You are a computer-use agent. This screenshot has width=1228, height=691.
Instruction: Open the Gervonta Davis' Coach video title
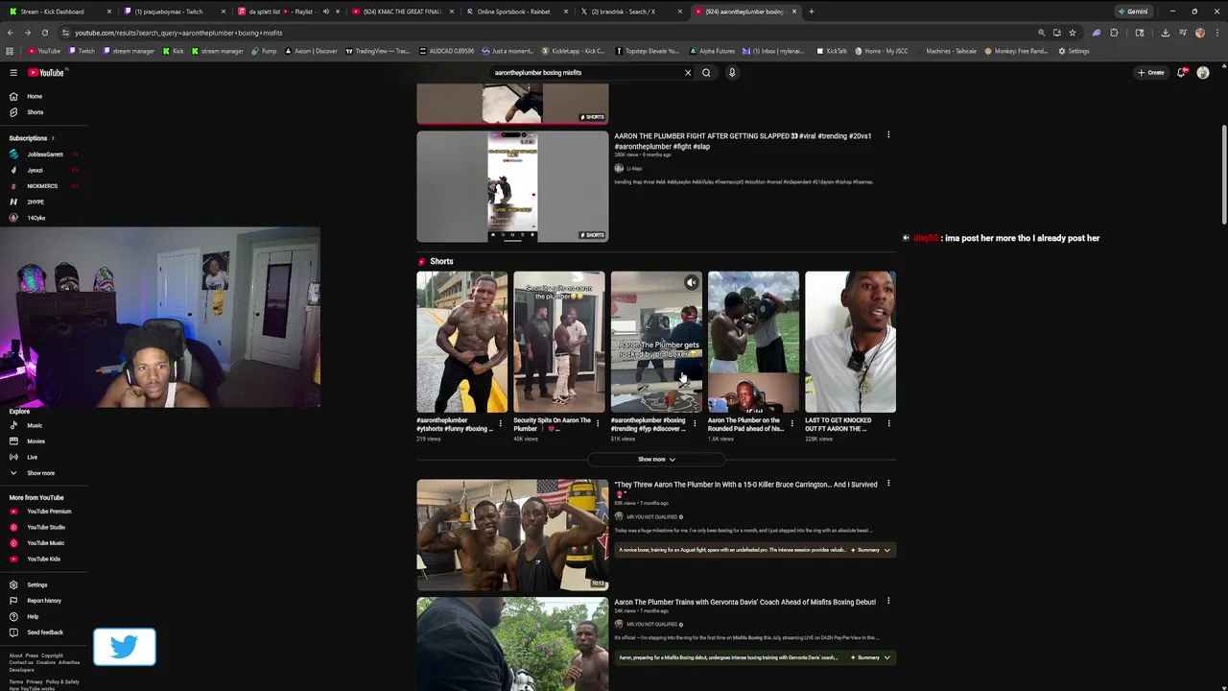(744, 602)
